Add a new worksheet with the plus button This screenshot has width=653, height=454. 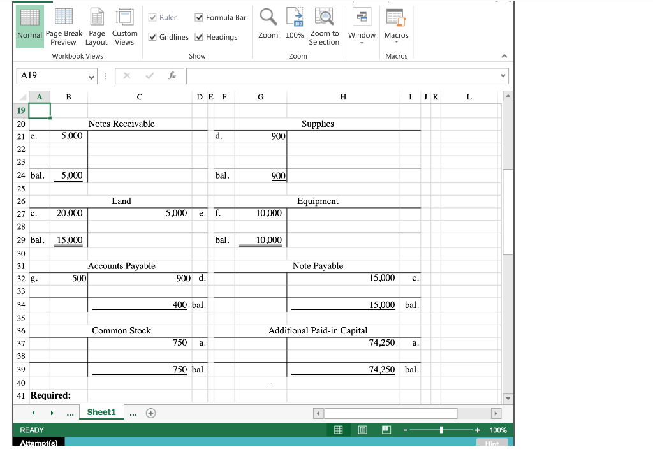[150, 413]
